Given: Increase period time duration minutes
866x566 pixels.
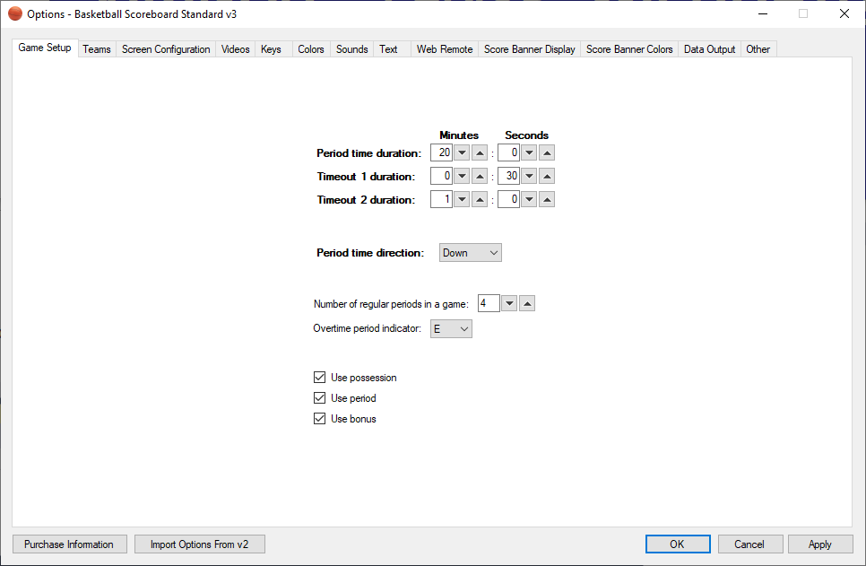Looking at the screenshot, I should [x=480, y=152].
